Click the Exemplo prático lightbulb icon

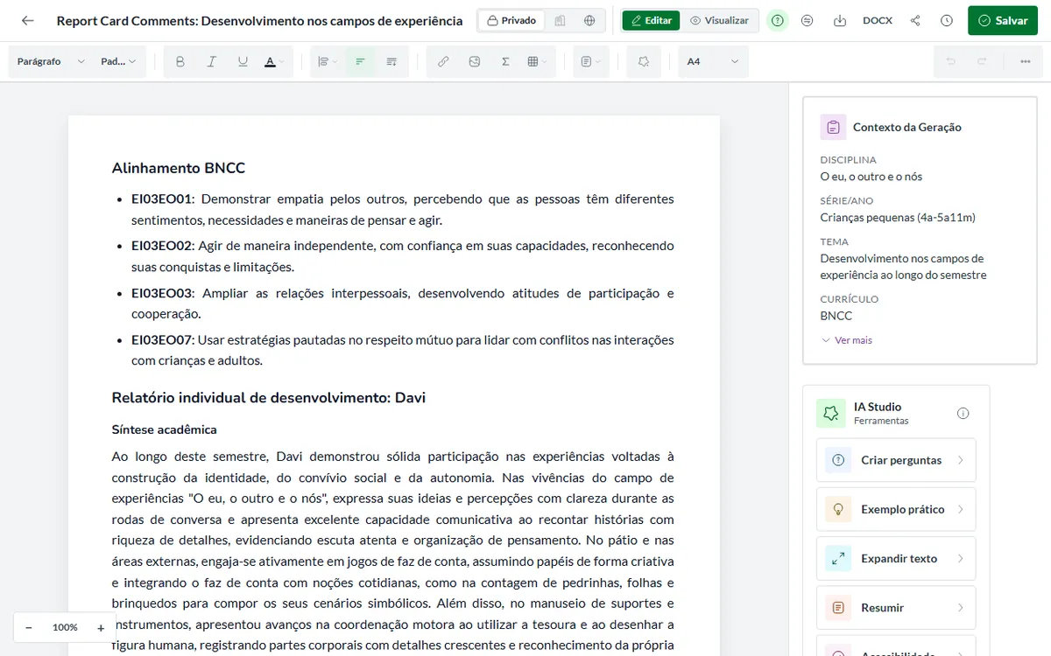click(x=838, y=509)
